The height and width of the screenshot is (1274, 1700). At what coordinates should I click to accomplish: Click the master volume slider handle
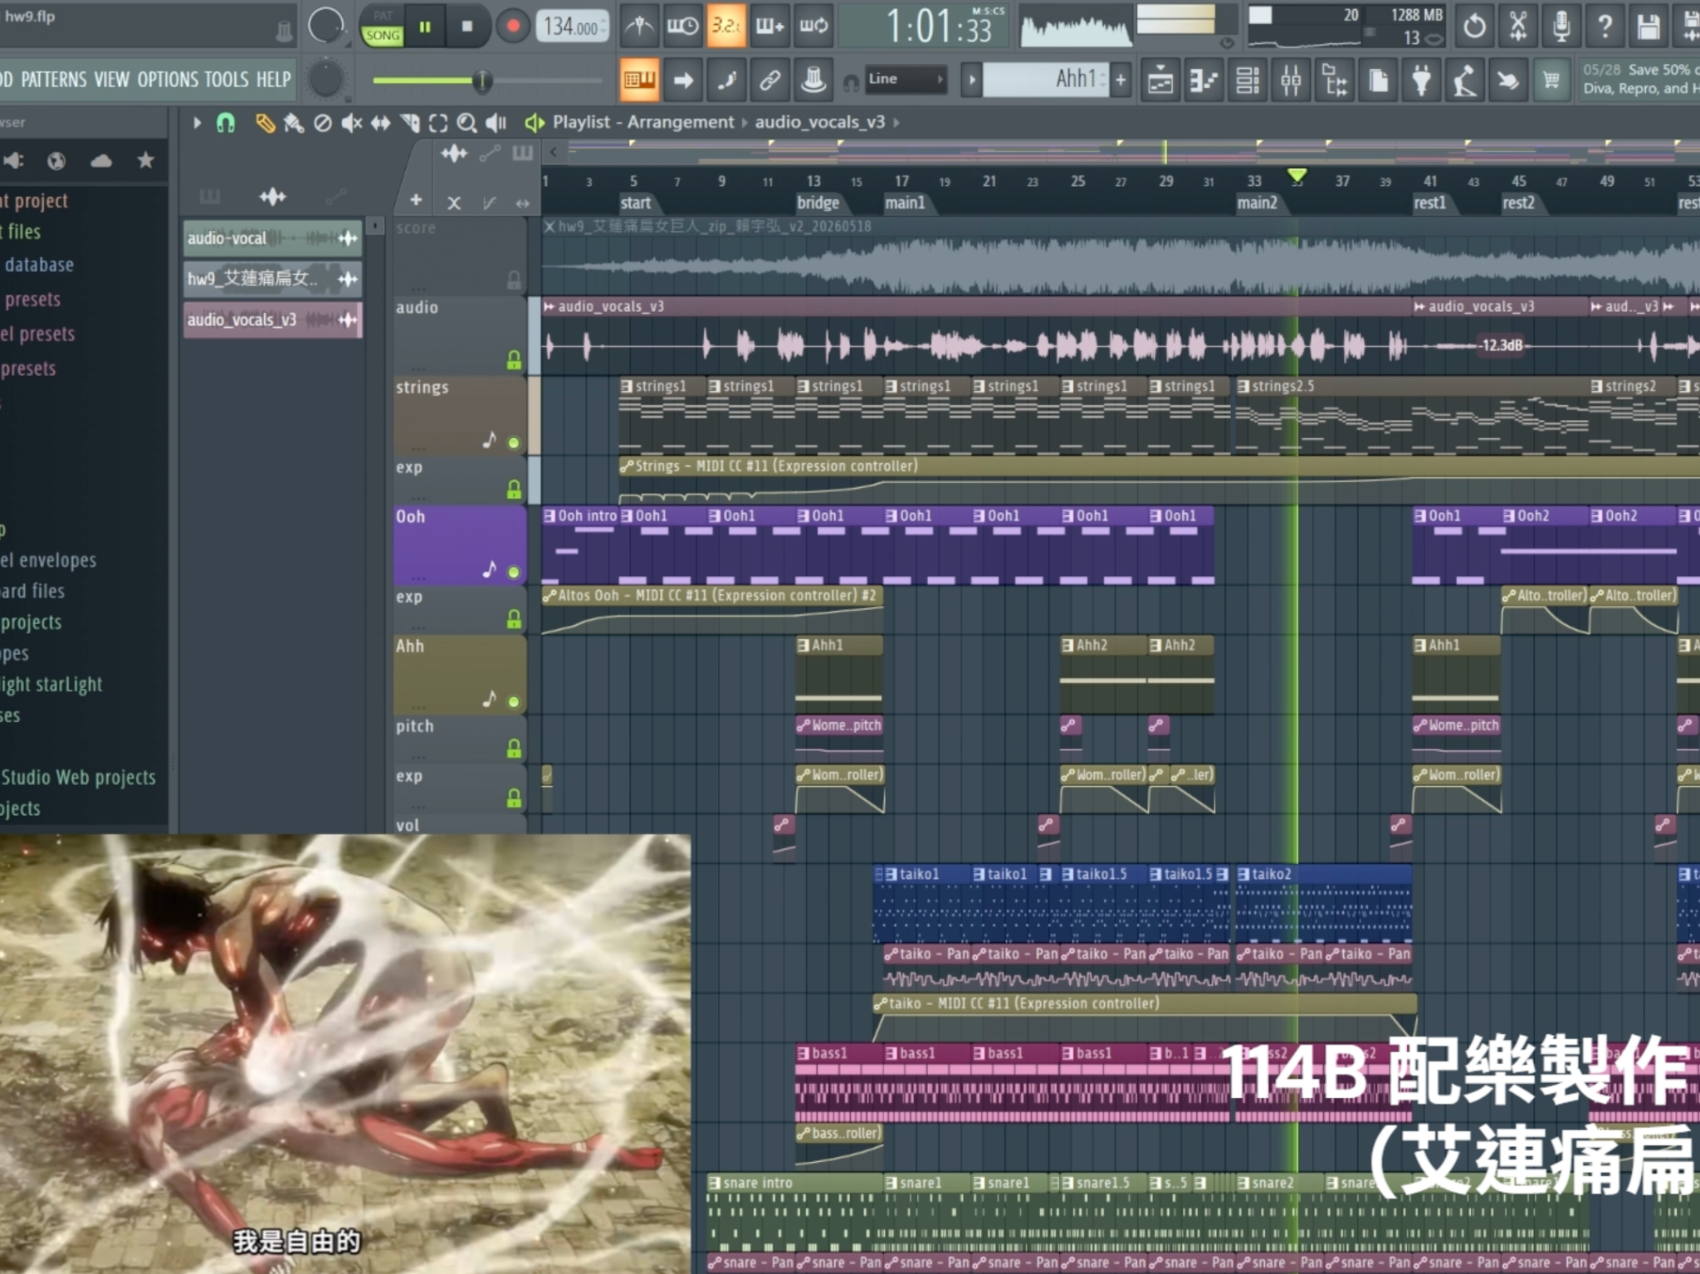[x=481, y=81]
